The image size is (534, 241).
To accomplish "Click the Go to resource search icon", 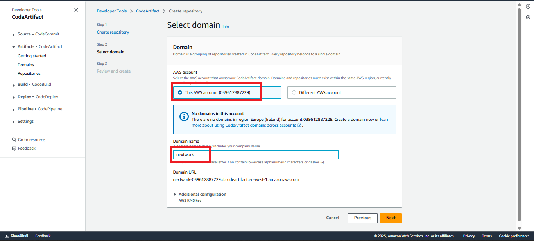I will click(14, 140).
